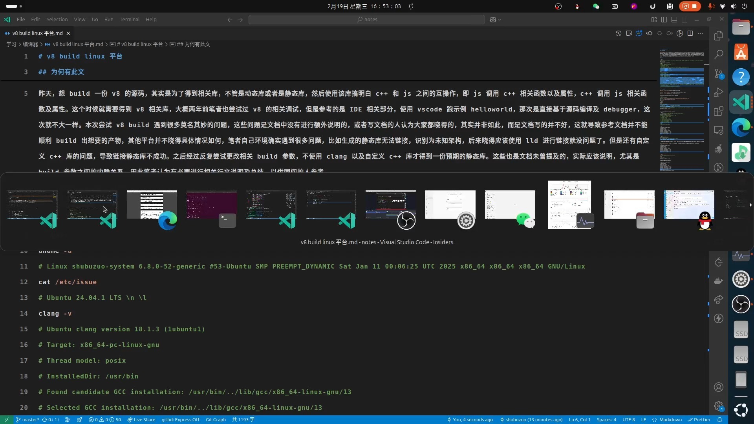
Task: Open the Accounts menu in activity bar
Action: pos(719,387)
